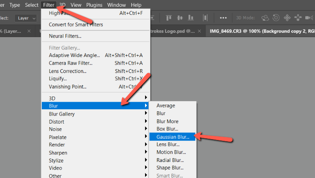Select Convert for Smart Filters
This screenshot has width=315, height=178.
pyautogui.click(x=76, y=24)
